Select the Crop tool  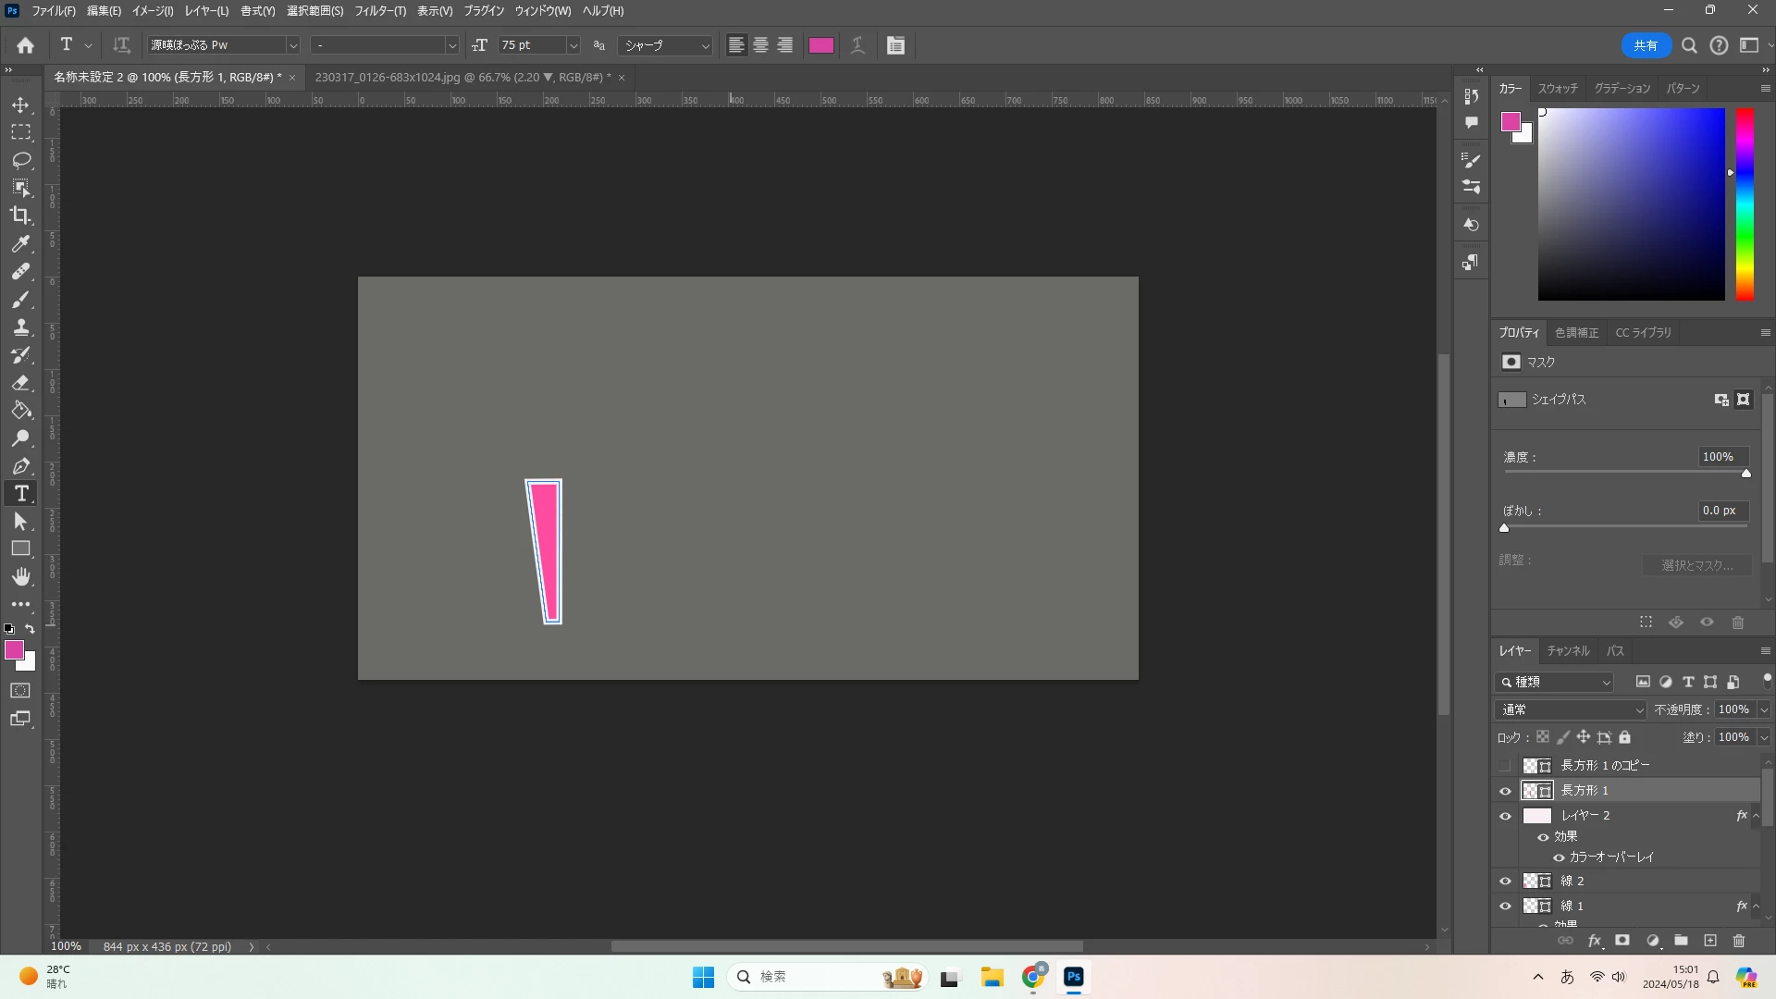20,216
